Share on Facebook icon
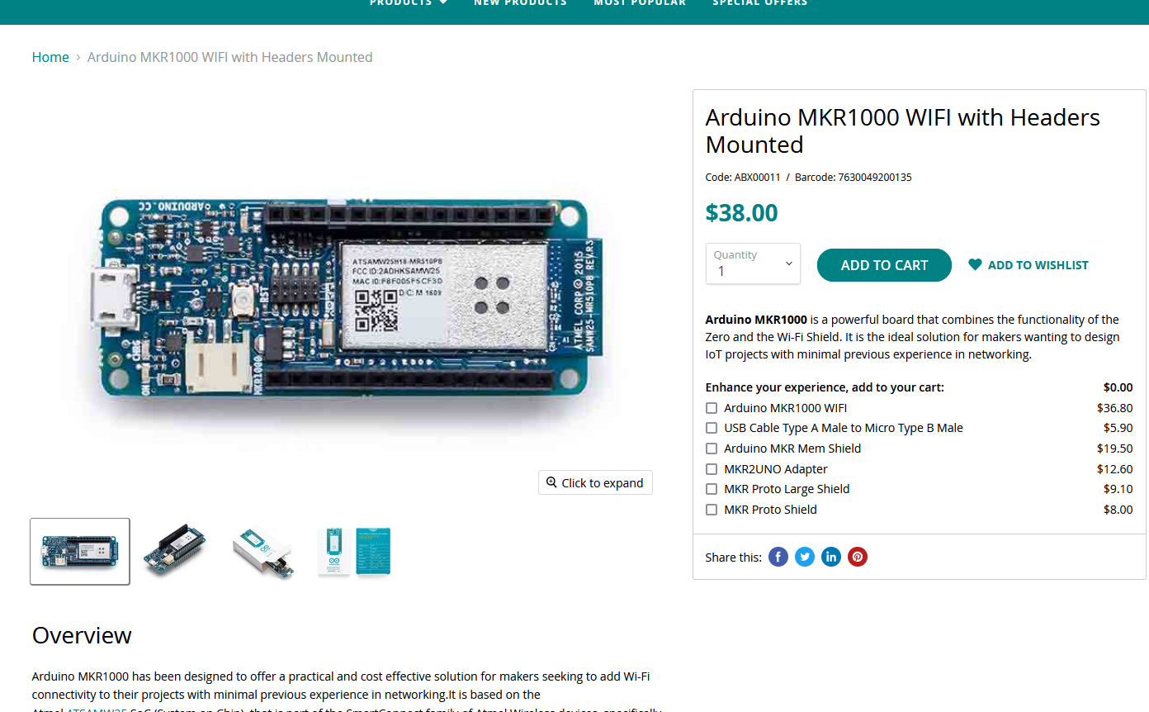 pos(778,557)
